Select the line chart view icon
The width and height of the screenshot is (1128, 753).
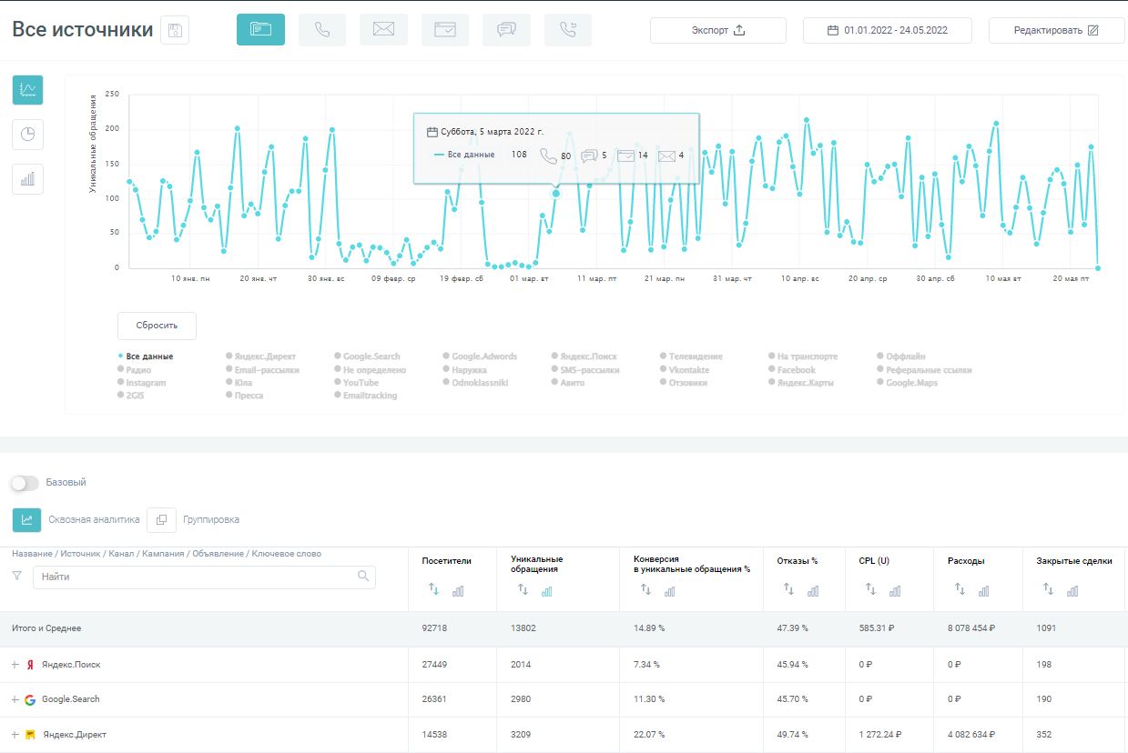(x=27, y=90)
